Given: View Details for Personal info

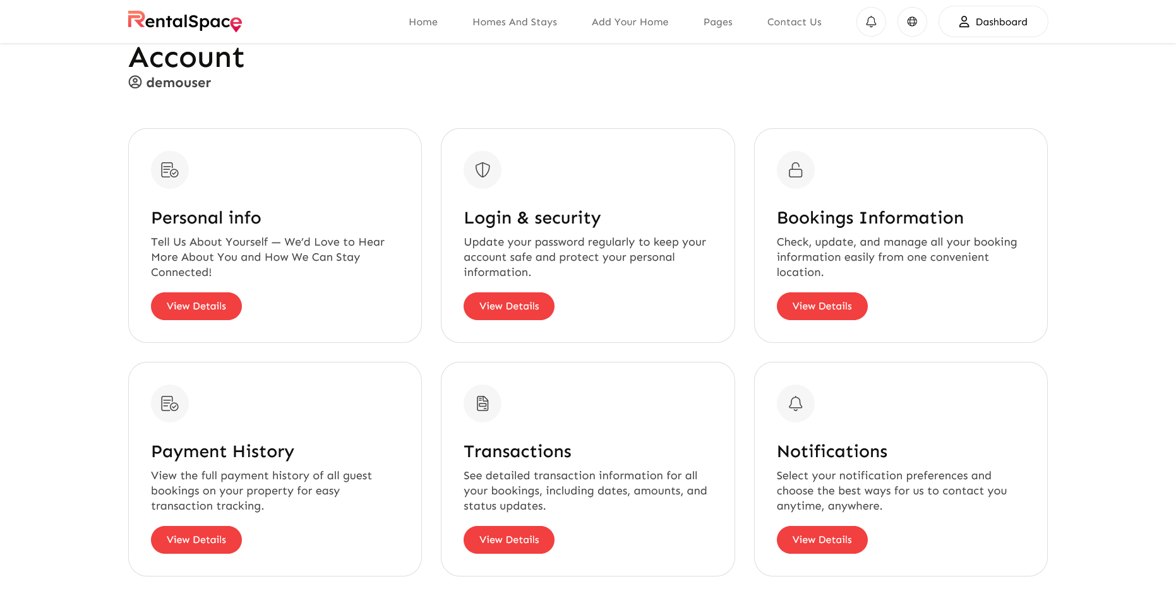Looking at the screenshot, I should (x=196, y=306).
